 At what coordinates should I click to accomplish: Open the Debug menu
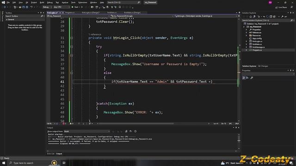click(50, 2)
